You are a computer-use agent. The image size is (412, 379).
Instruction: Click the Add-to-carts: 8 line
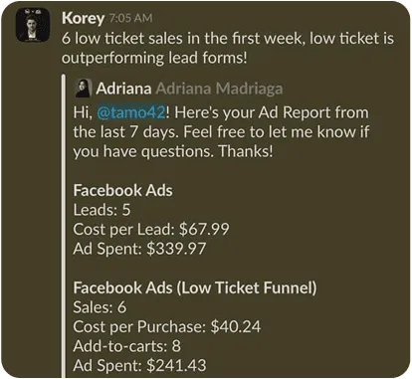pos(127,346)
